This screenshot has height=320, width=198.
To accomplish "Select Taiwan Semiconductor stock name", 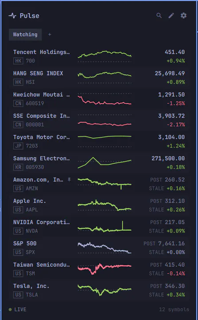I will [x=42, y=265].
